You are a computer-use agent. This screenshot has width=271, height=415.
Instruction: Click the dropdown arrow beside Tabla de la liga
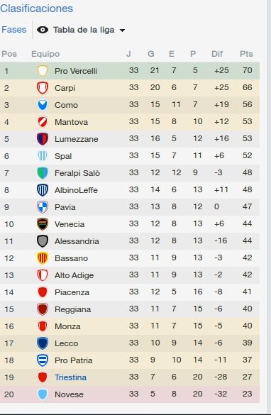click(122, 31)
